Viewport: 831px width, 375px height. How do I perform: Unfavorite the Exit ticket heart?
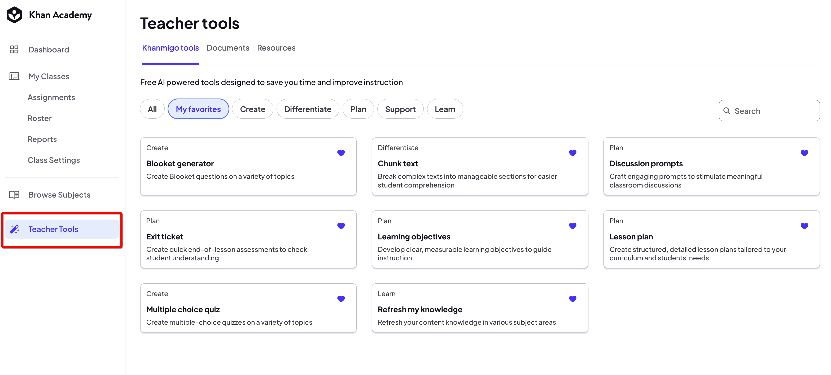point(341,226)
